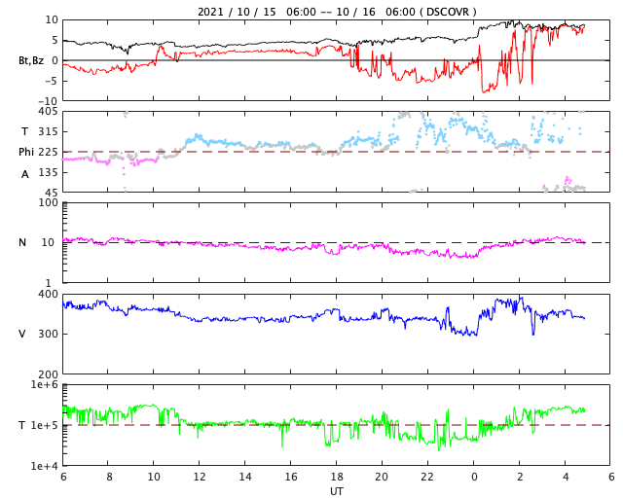Click the V speed axis label

tap(22, 334)
